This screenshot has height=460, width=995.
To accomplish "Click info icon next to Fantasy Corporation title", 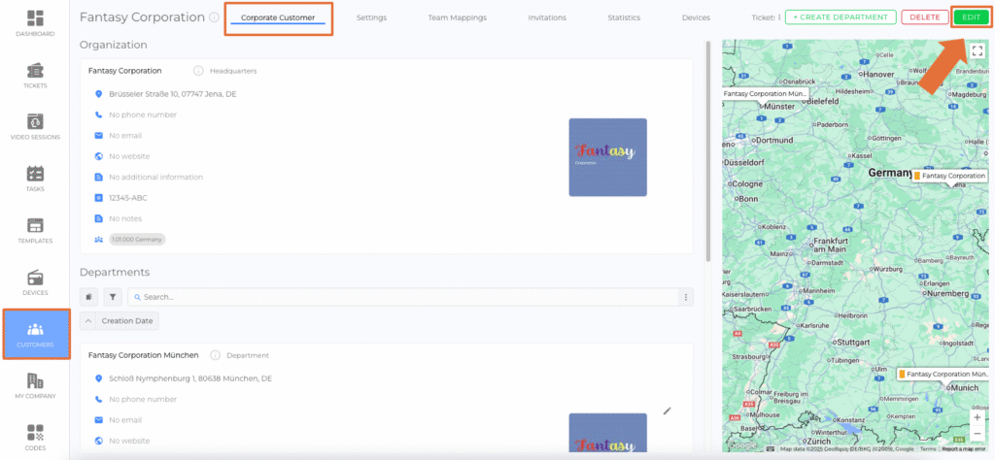I will pyautogui.click(x=213, y=17).
